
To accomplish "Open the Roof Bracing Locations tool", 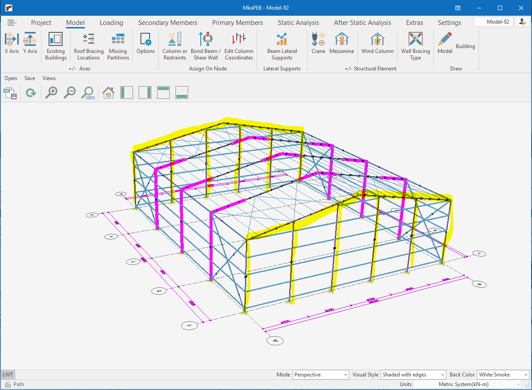I will tap(88, 46).
